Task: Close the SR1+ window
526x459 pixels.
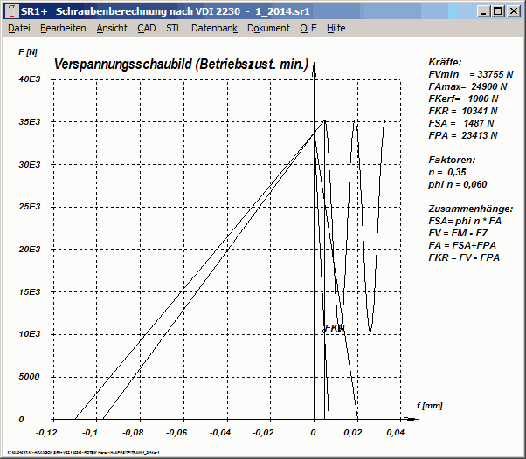Action: click(x=514, y=11)
